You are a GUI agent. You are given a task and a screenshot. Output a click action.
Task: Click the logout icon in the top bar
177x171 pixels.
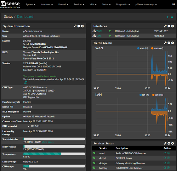pyautogui.click(x=173, y=4)
